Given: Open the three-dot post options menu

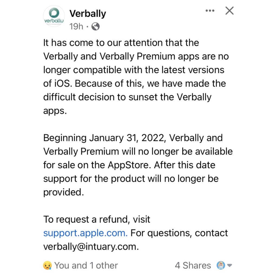Looking at the screenshot, I should (210, 11).
